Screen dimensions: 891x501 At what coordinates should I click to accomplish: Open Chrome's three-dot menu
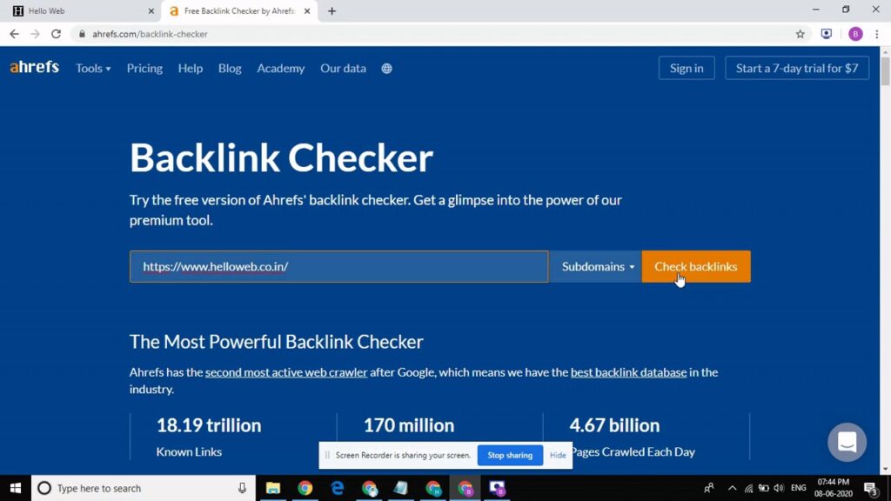click(877, 34)
